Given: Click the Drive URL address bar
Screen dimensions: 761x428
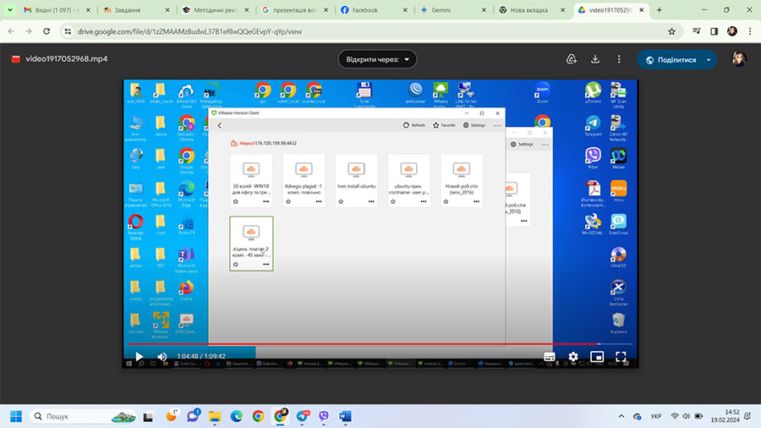Looking at the screenshot, I should [338, 30].
